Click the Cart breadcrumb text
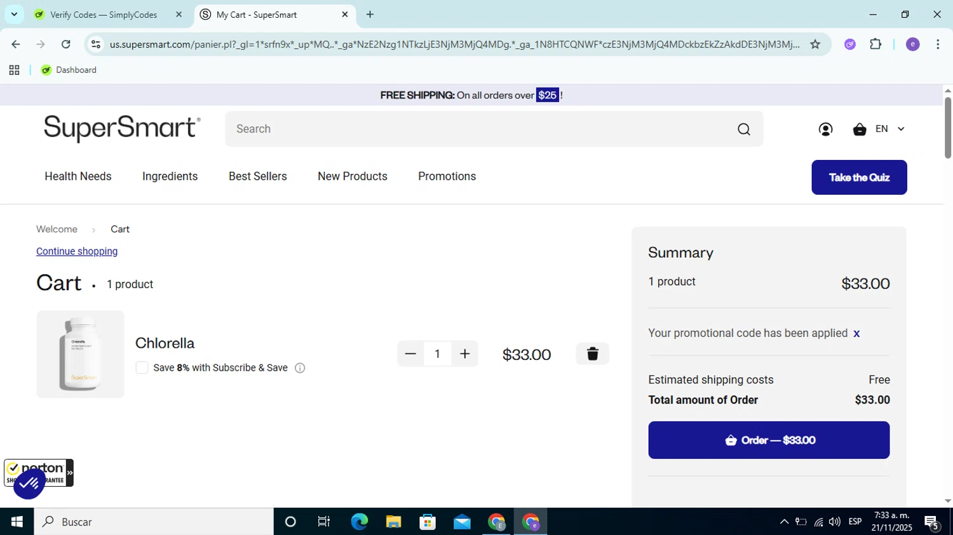The image size is (953, 535). pyautogui.click(x=120, y=229)
